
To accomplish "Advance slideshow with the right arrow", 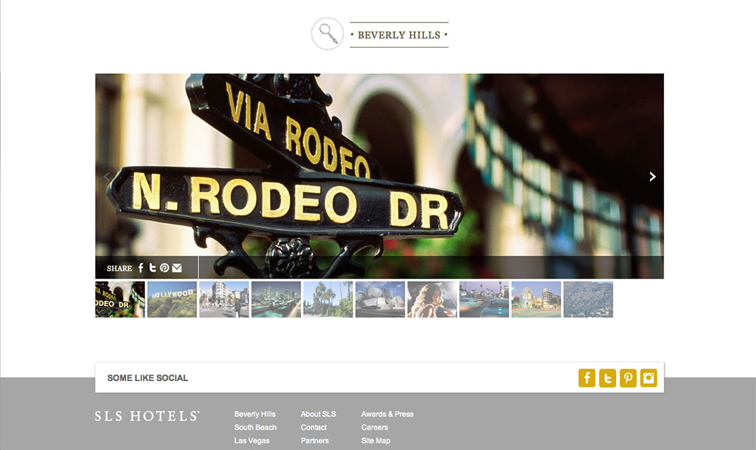I will (x=653, y=177).
